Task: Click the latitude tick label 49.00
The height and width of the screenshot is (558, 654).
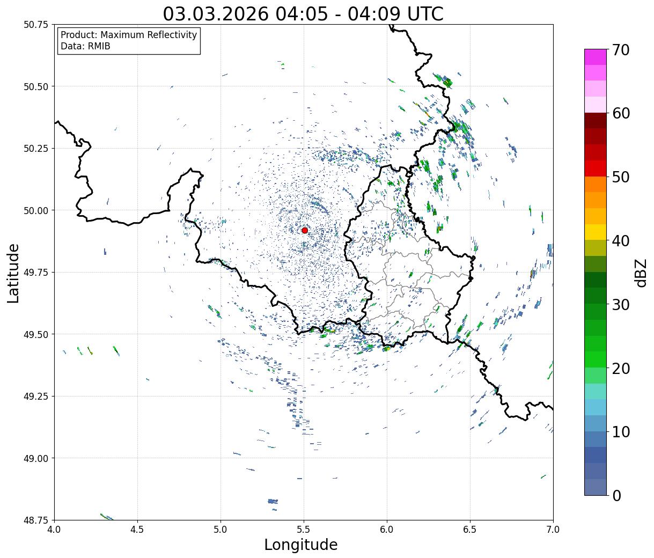Action: (36, 458)
